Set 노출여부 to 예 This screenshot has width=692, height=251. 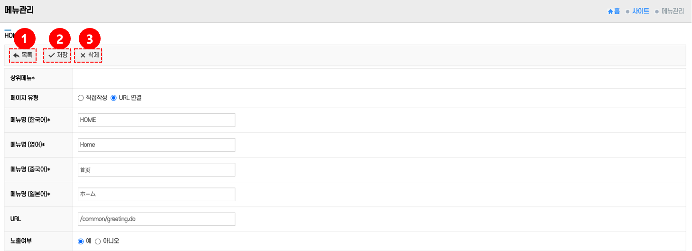(x=81, y=241)
